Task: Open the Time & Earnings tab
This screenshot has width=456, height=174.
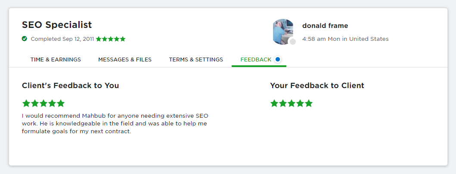Action: pyautogui.click(x=56, y=60)
